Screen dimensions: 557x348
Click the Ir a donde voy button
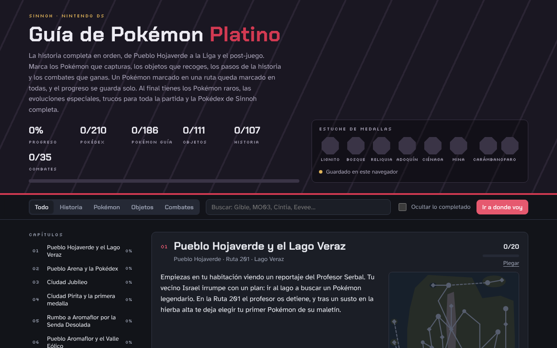point(502,207)
